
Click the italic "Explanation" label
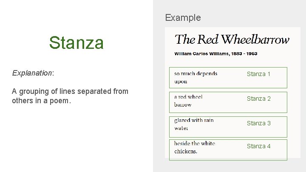(x=32, y=73)
